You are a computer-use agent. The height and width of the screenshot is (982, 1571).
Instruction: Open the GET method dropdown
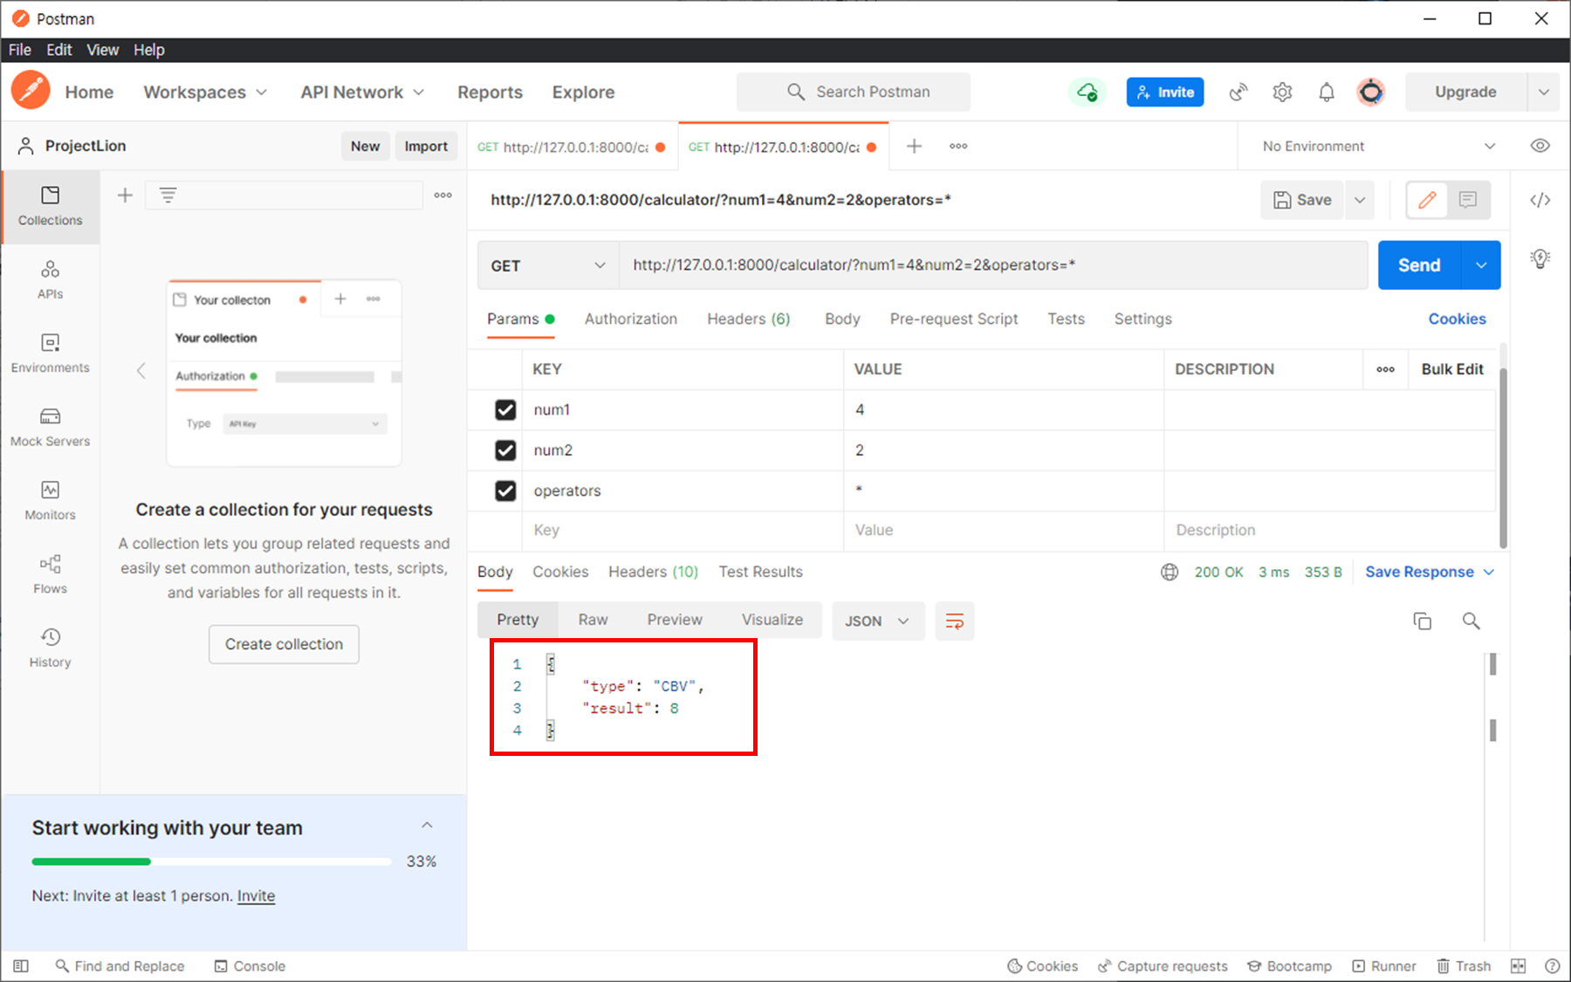pyautogui.click(x=548, y=265)
